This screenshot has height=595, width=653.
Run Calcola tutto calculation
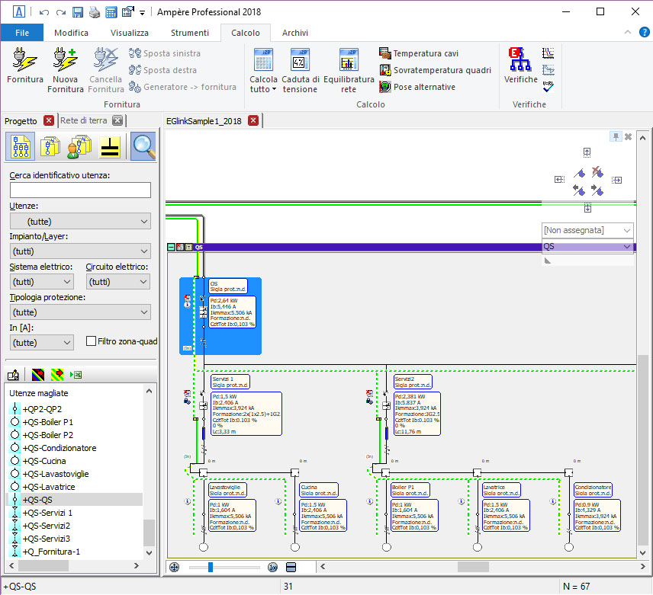point(263,70)
